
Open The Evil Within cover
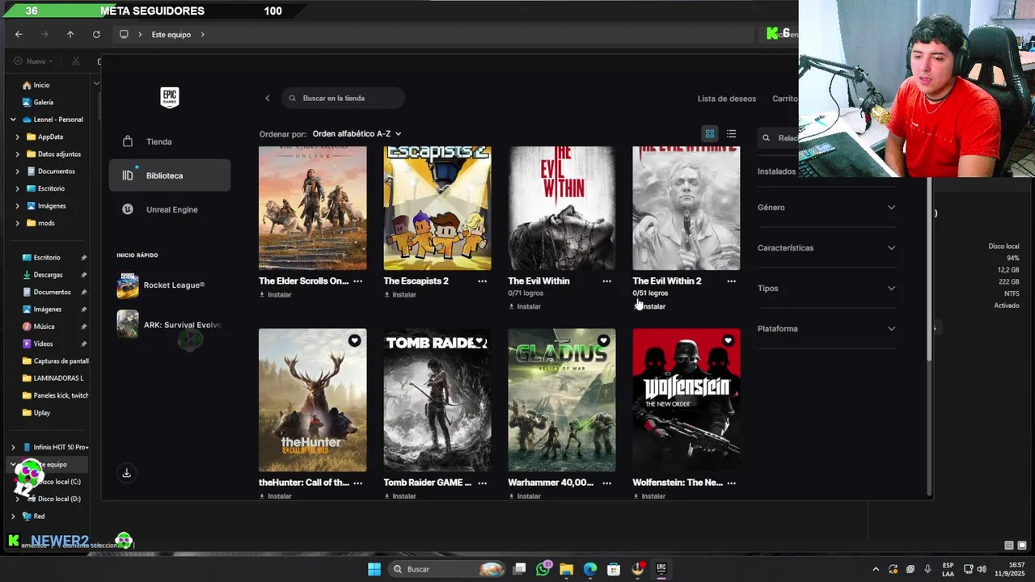point(561,208)
